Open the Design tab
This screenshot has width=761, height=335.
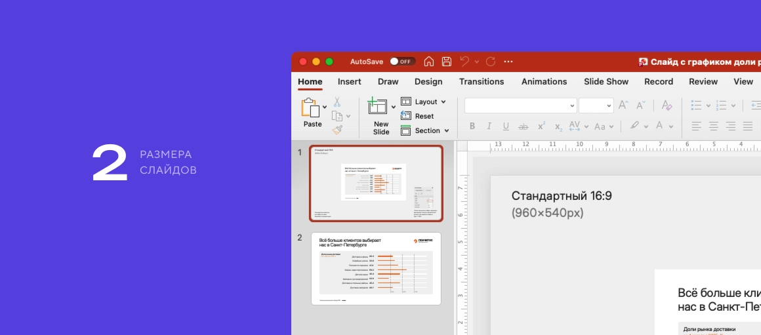[428, 81]
